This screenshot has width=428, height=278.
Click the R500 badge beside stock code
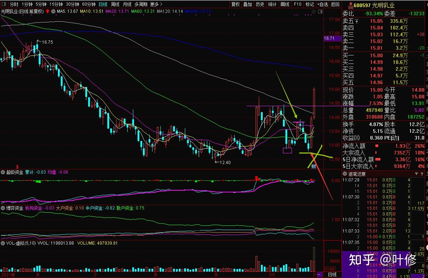(351, 5)
